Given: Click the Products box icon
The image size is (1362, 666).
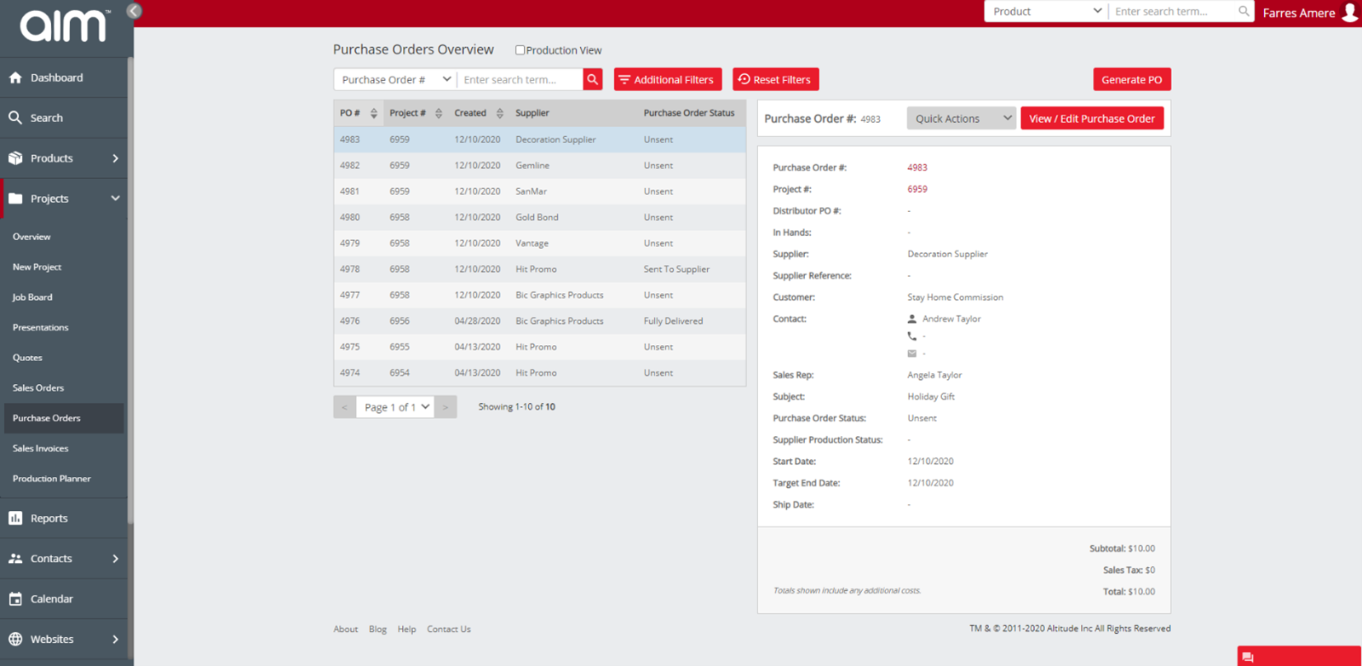Looking at the screenshot, I should pos(15,158).
